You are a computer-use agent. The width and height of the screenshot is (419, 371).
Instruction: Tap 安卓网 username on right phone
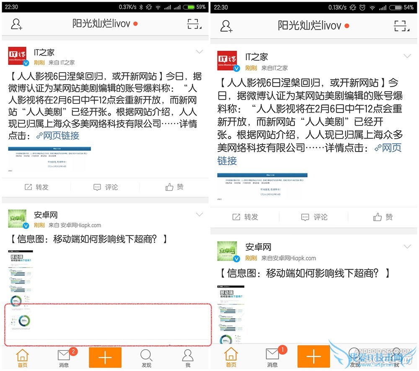coord(259,247)
